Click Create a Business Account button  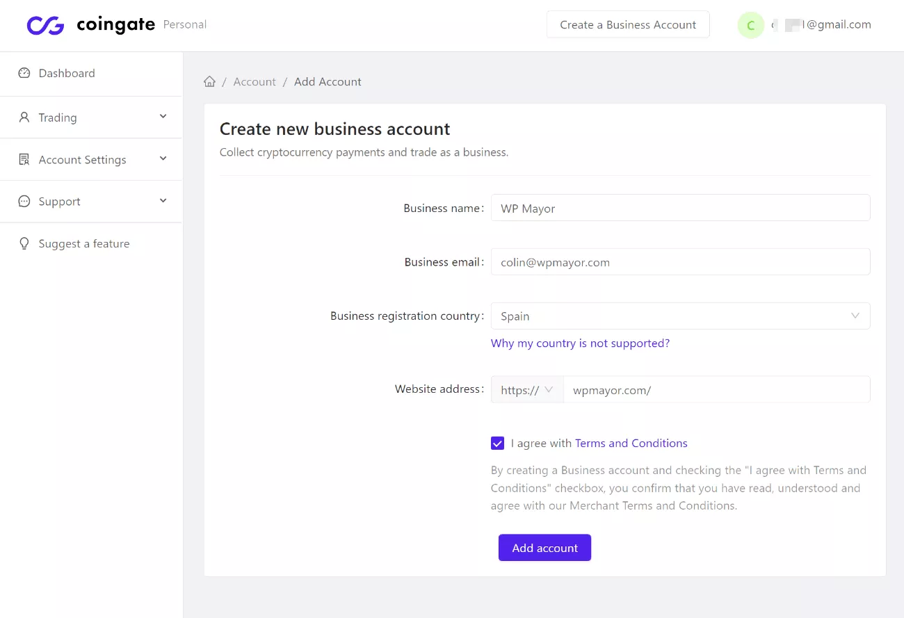628,24
